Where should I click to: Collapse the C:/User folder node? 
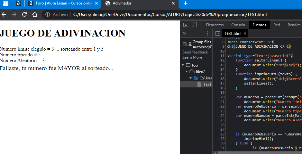point(190,78)
